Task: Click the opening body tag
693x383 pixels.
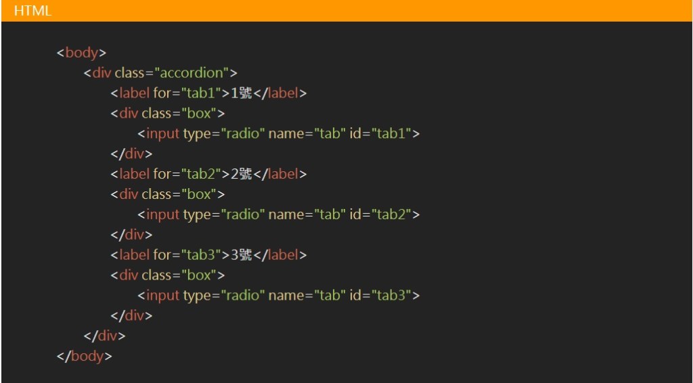Action: click(x=81, y=53)
